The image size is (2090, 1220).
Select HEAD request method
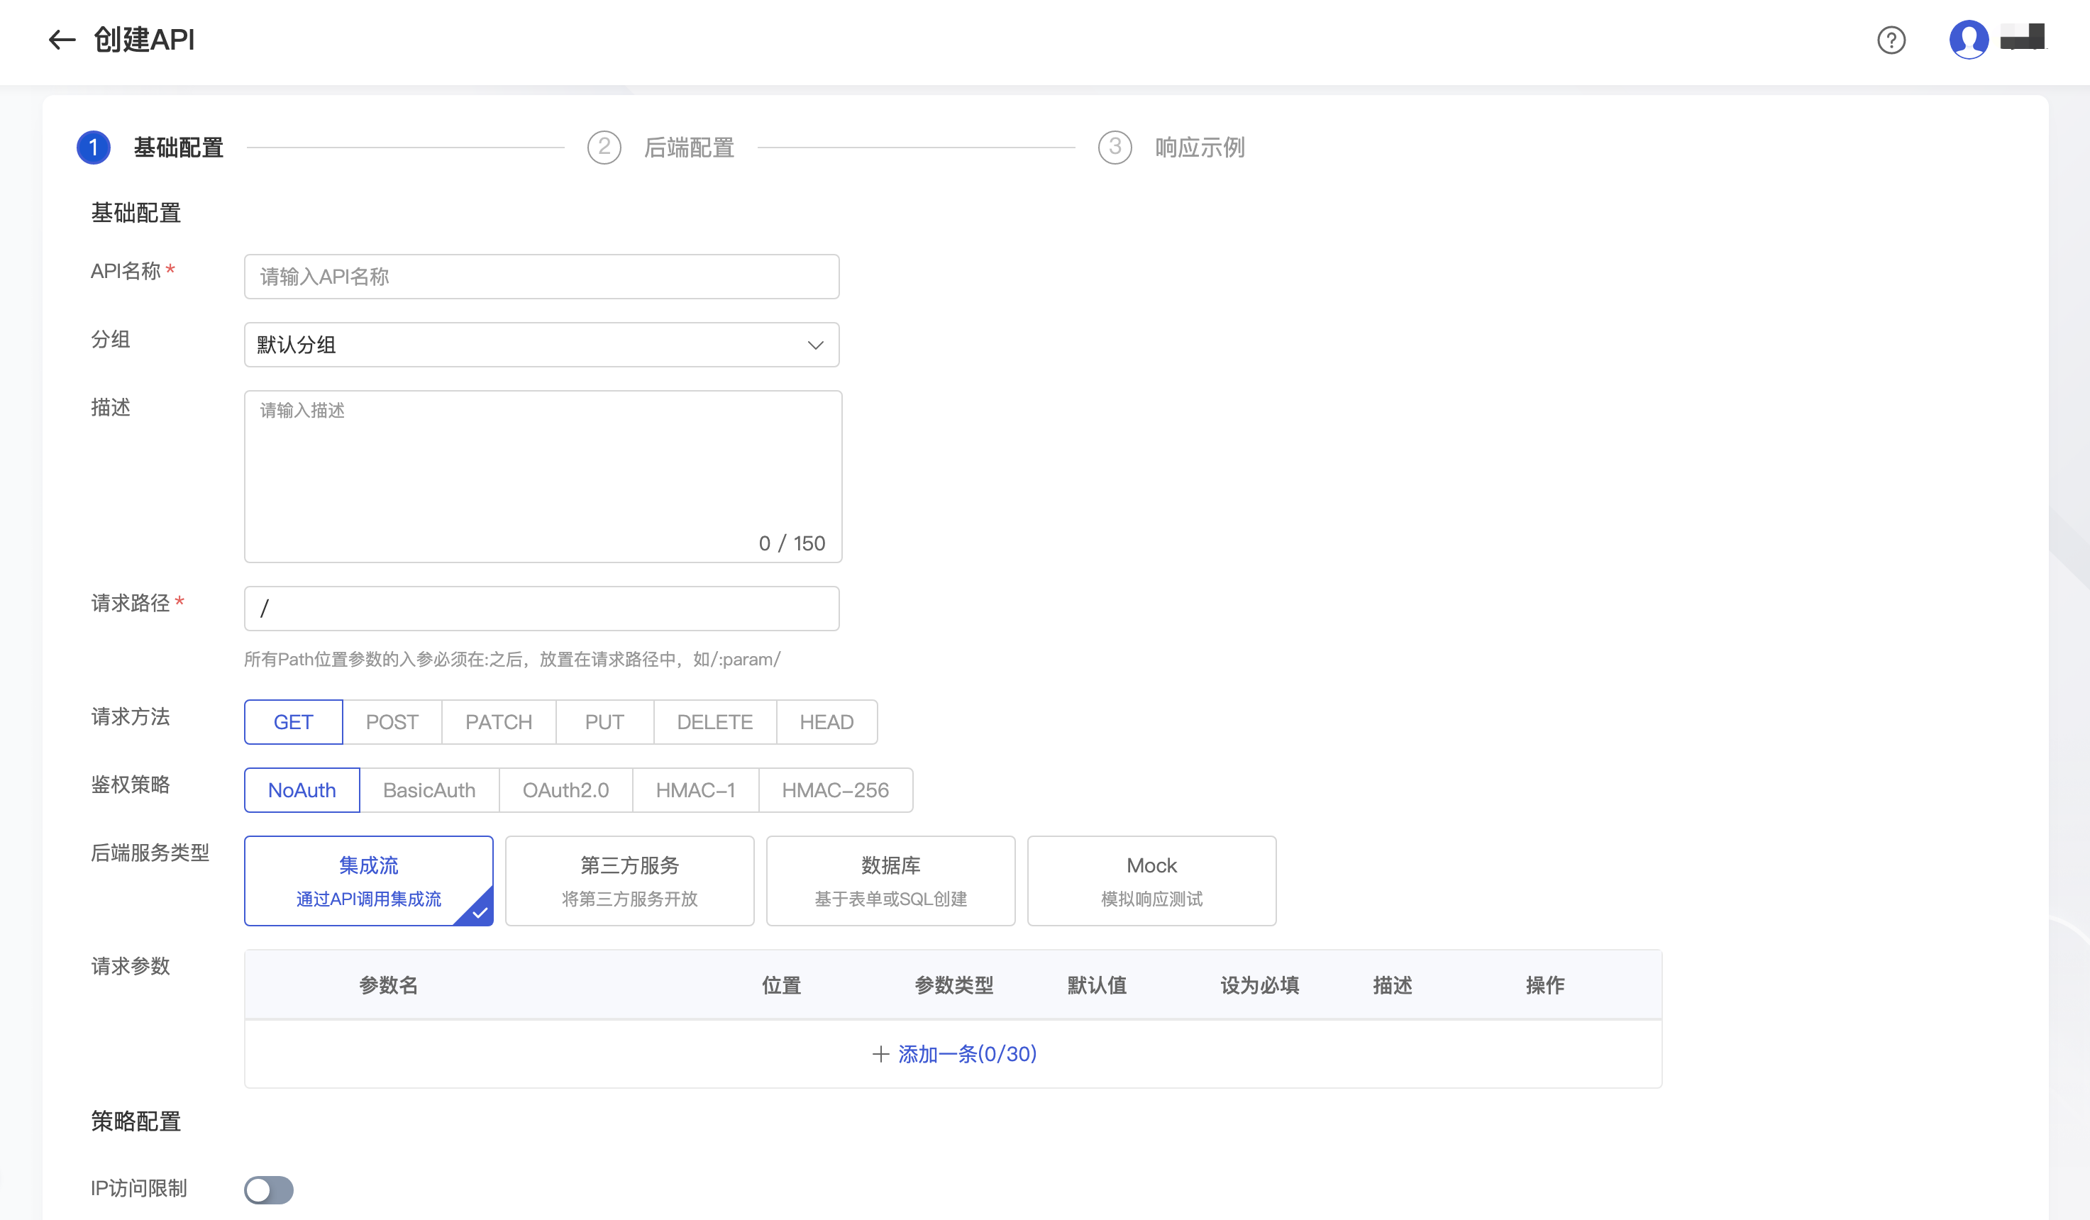click(827, 721)
